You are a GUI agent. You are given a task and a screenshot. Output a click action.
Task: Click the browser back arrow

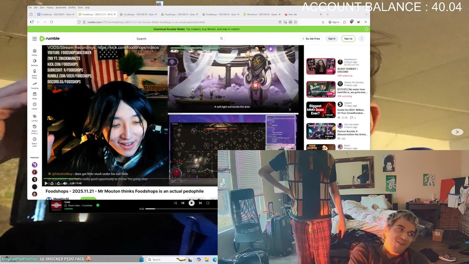pyautogui.click(x=38, y=22)
